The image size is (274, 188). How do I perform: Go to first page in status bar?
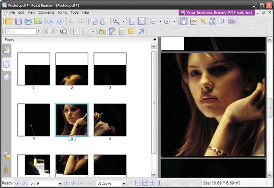17,183
